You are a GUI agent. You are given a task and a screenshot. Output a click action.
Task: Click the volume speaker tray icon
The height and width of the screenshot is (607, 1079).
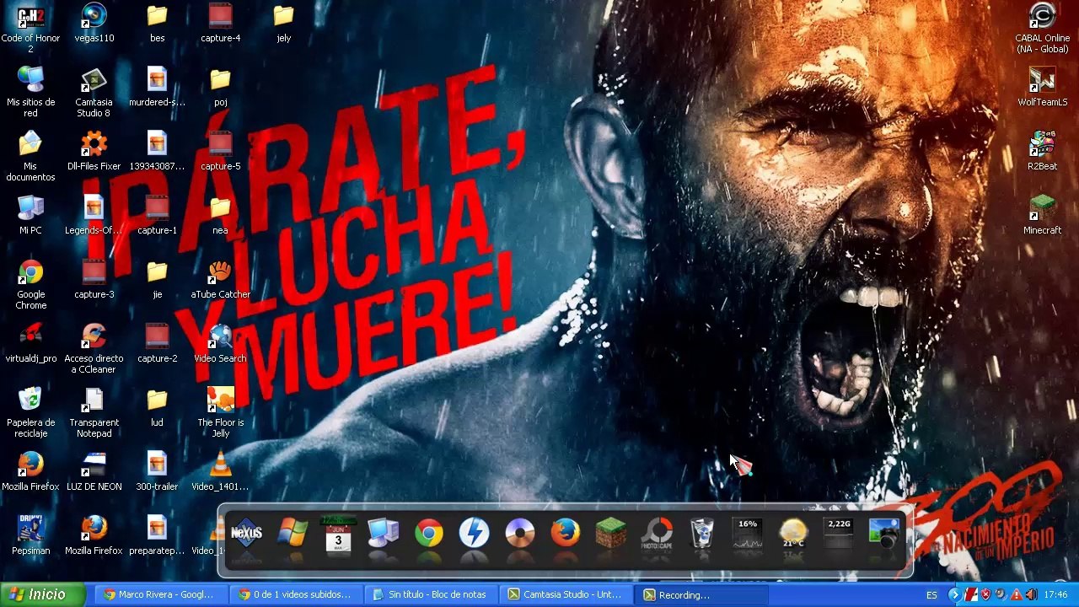1031,595
